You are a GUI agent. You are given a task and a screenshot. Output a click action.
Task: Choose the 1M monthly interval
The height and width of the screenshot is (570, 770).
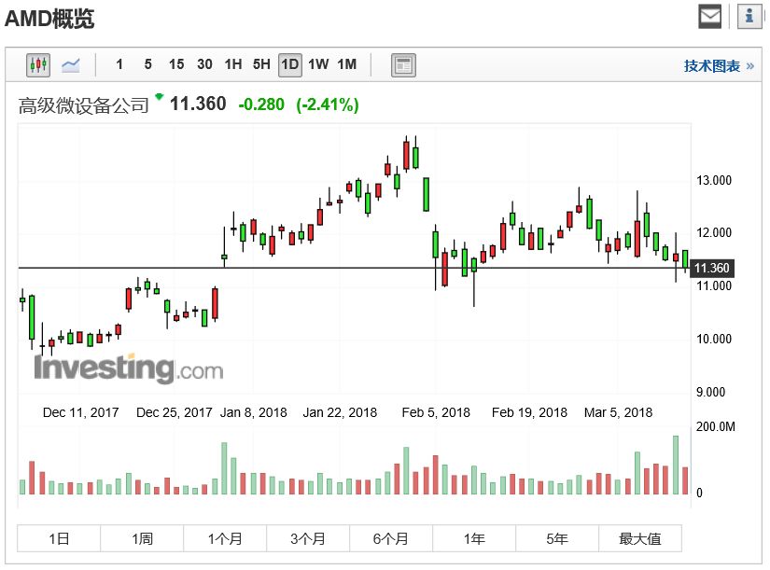click(x=347, y=65)
